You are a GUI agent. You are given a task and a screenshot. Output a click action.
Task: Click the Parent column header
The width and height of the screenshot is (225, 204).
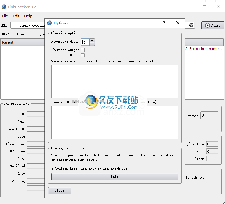coord(23,42)
